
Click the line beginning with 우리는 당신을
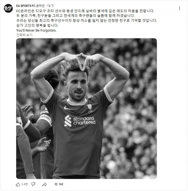point(86,20)
